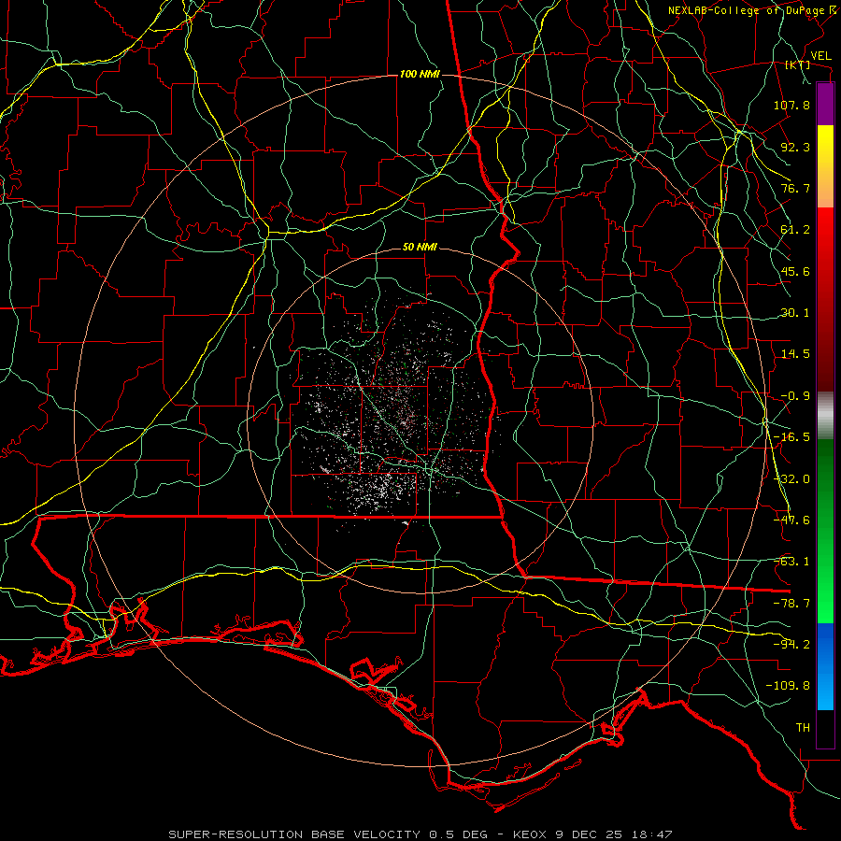
Task: Click the 14.5 velocity scale value
Action: pos(795,354)
